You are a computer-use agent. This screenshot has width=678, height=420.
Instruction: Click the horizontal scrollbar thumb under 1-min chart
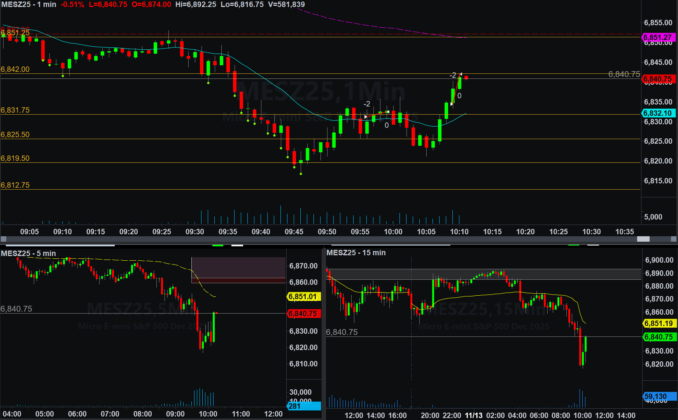coord(643,239)
